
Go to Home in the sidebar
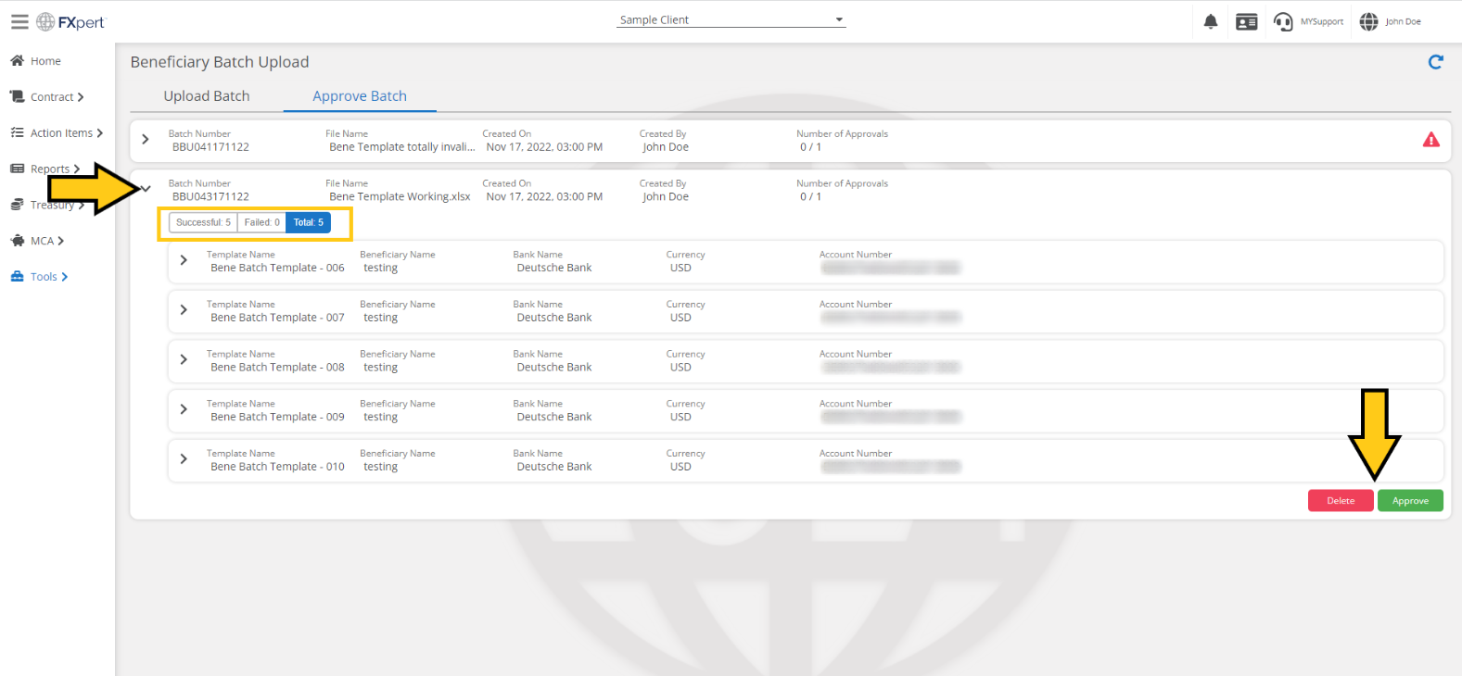pos(45,61)
